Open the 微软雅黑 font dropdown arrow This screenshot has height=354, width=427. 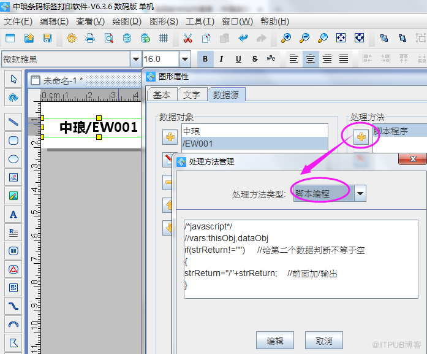coord(136,59)
